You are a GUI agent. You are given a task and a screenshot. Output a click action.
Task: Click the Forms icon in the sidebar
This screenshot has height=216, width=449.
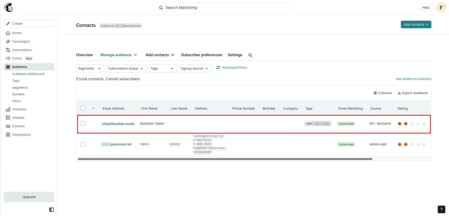8,58
